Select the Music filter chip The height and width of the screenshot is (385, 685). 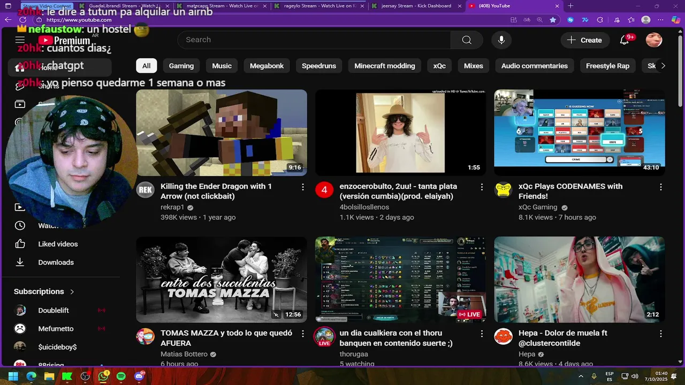(x=222, y=66)
